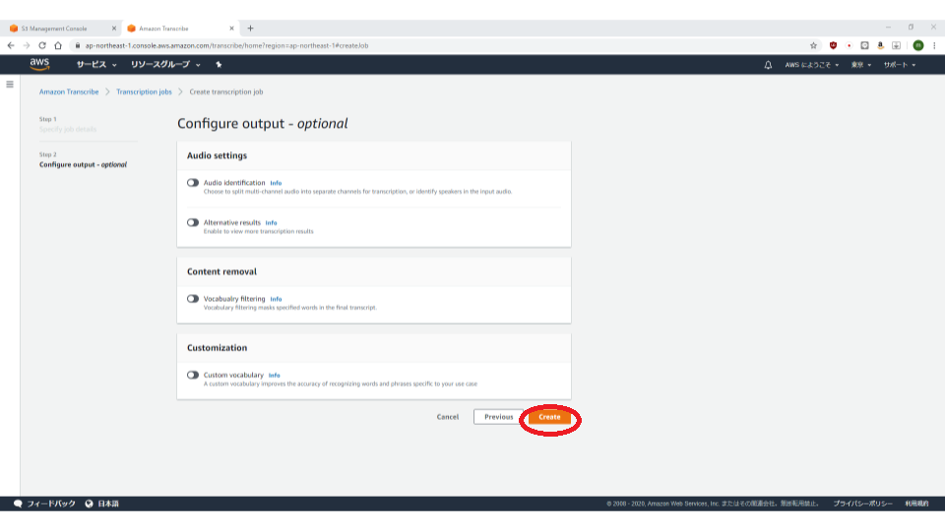Viewport: 945px width, 531px height.
Task: Open the red shield extension icon
Action: pyautogui.click(x=834, y=46)
